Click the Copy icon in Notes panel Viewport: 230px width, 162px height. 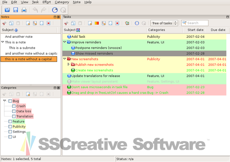(11, 23)
